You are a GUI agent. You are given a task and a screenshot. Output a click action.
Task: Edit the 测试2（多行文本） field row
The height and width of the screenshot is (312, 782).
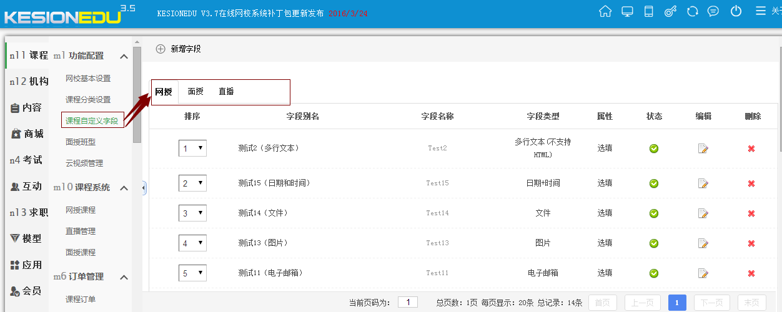point(703,149)
